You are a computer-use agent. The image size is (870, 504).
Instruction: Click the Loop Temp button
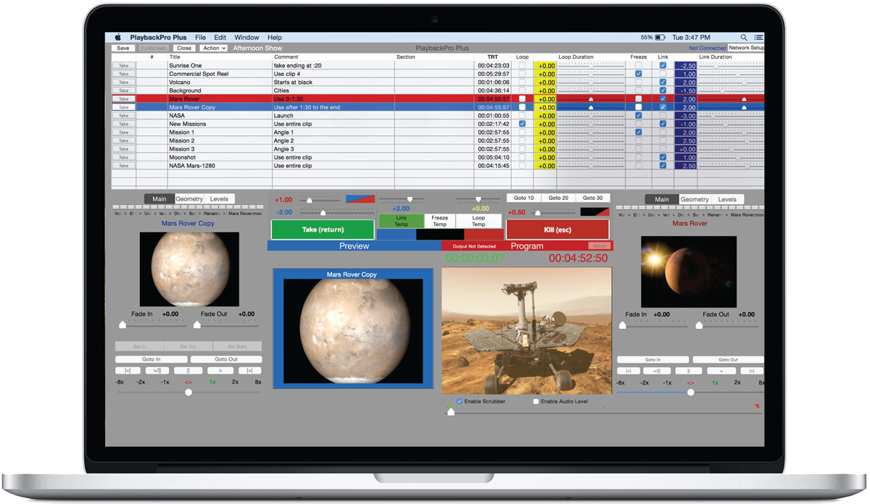tap(478, 221)
